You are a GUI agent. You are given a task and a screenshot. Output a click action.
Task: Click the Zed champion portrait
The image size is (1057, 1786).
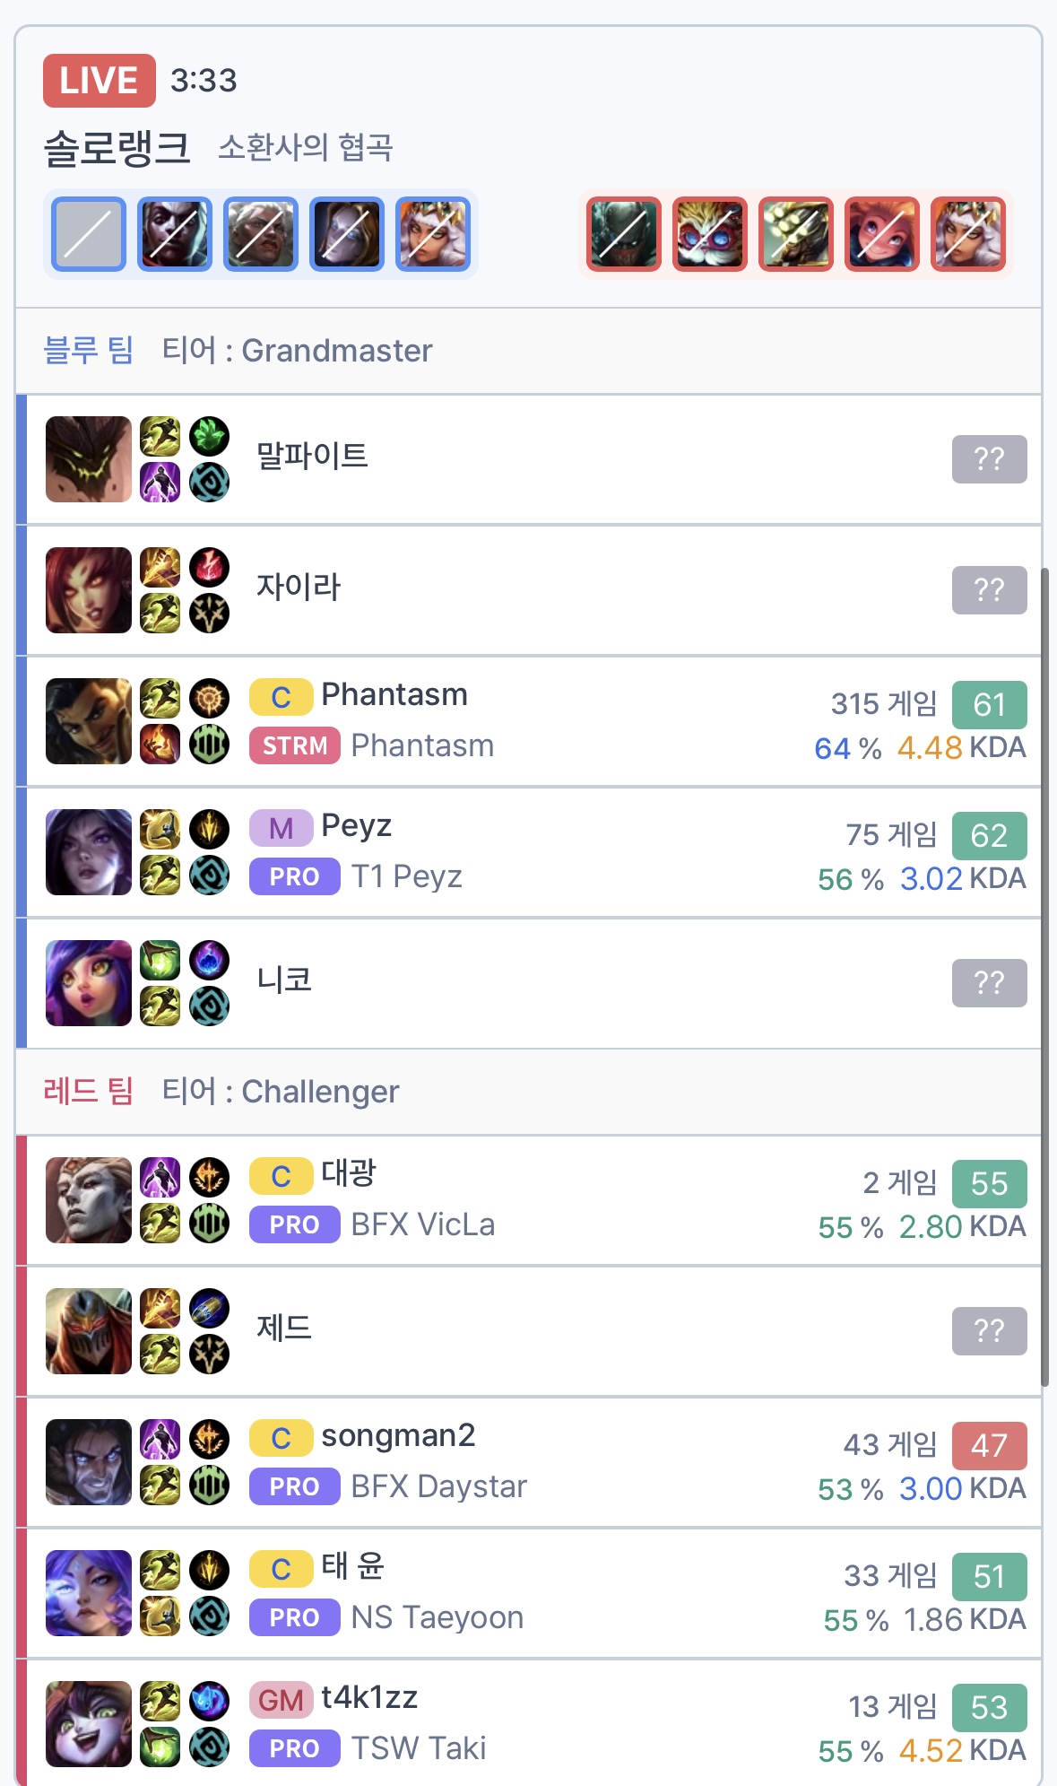coord(89,1331)
